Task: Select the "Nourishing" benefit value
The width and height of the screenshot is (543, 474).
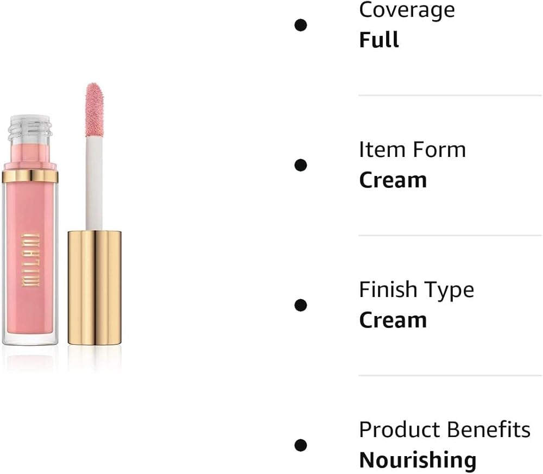Action: 418,460
